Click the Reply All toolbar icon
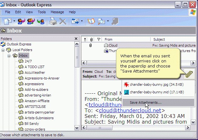Viewport: 198px width, 140px height. click(31, 21)
